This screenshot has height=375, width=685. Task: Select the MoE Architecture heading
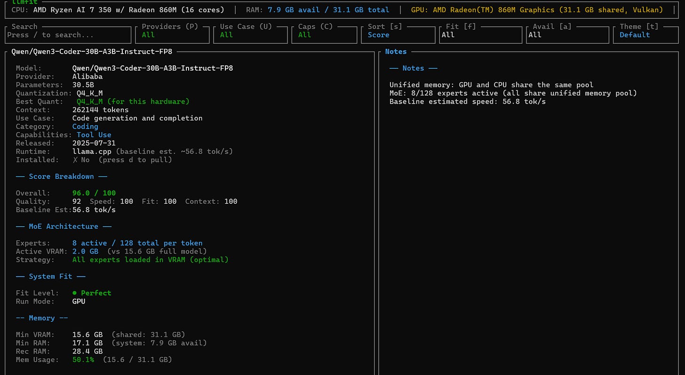(64, 226)
